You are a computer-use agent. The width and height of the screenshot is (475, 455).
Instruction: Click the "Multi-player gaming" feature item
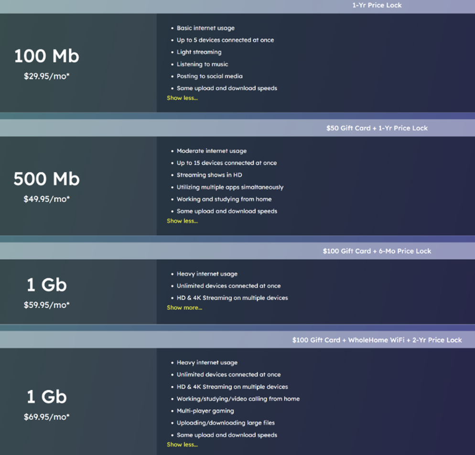pyautogui.click(x=205, y=411)
